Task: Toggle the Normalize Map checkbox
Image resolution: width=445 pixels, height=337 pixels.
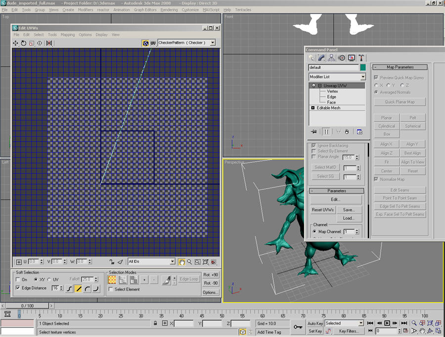Action: tap(376, 179)
